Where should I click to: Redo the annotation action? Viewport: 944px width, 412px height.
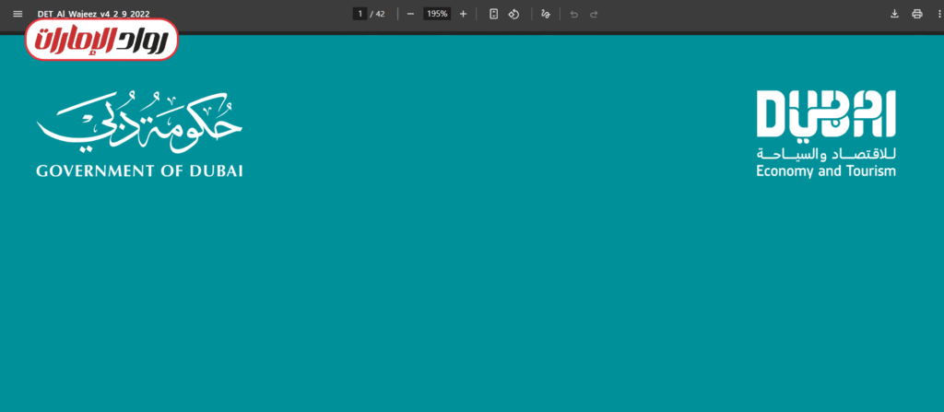(x=594, y=14)
